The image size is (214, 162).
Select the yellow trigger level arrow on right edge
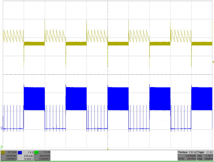pos(213,62)
